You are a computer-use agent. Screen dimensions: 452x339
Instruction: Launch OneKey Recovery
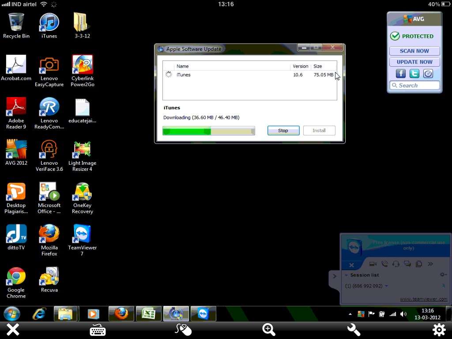point(83,198)
